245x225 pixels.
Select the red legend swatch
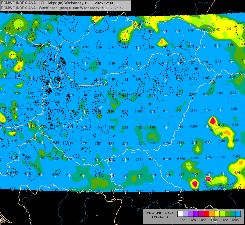[x=206, y=214]
